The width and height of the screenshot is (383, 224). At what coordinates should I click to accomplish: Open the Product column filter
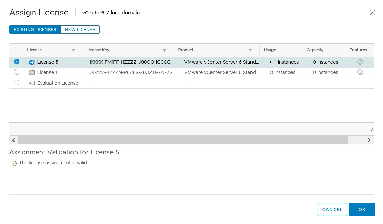[250, 50]
